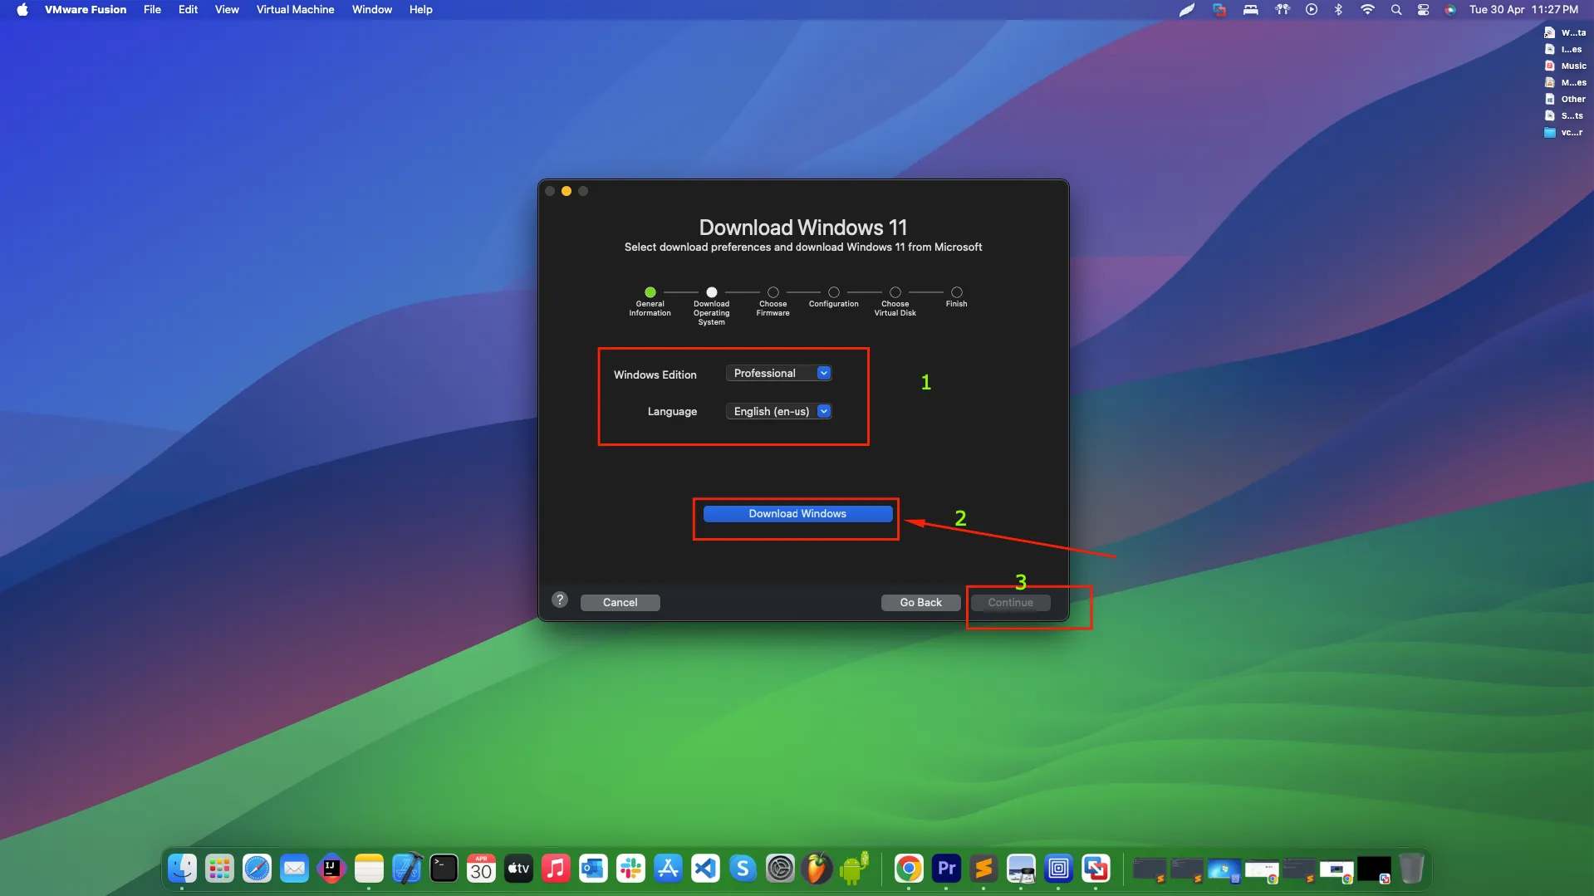
Task: Open Terminal from the Dock
Action: point(444,869)
